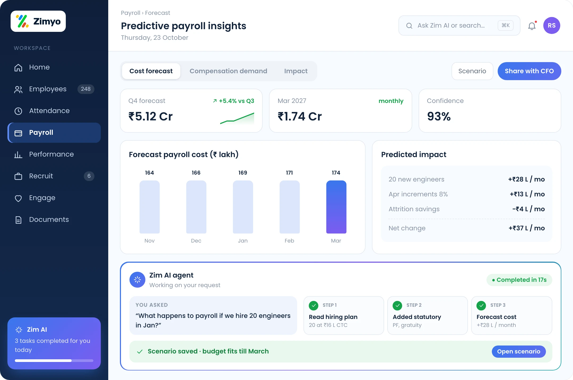Go to Attendance in the sidebar

(x=54, y=111)
